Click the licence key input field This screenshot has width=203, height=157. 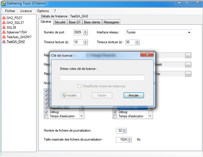pyautogui.click(x=102, y=78)
